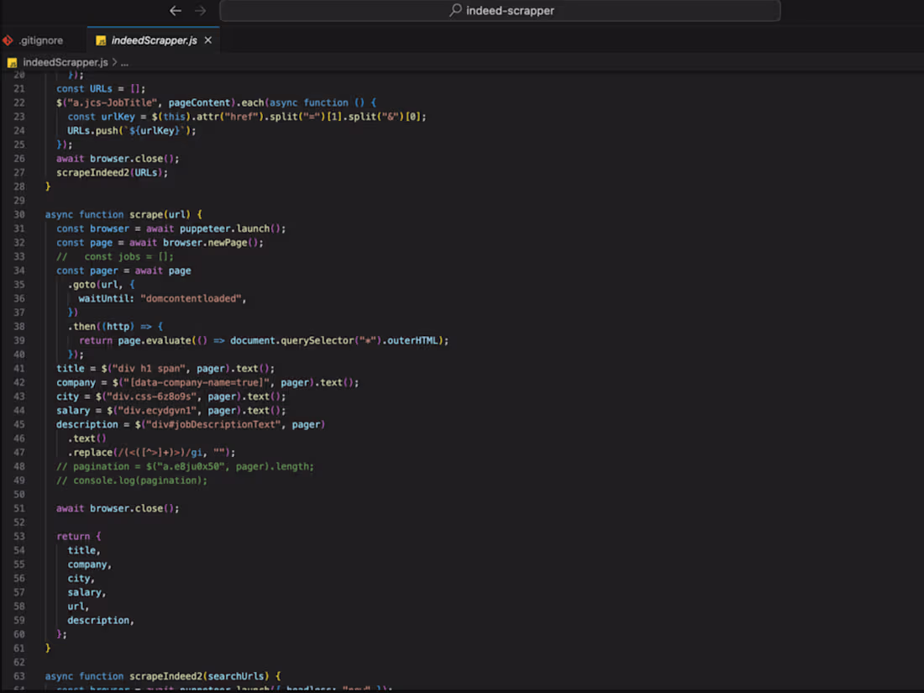
Task: Open the breadcrumb ellipsis symbol dropdown
Action: (124, 62)
